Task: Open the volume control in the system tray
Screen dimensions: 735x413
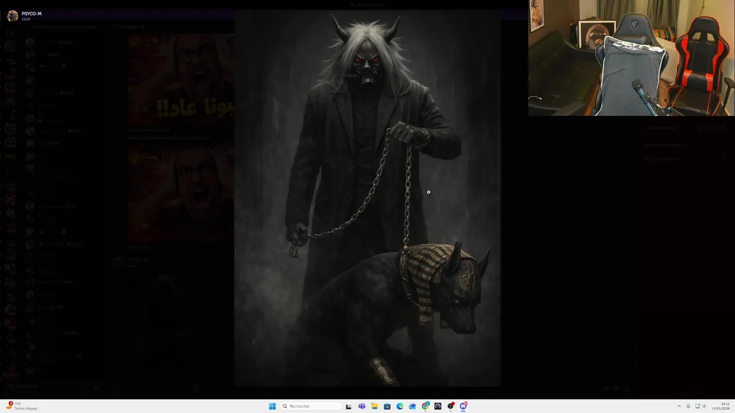Action: tap(704, 406)
